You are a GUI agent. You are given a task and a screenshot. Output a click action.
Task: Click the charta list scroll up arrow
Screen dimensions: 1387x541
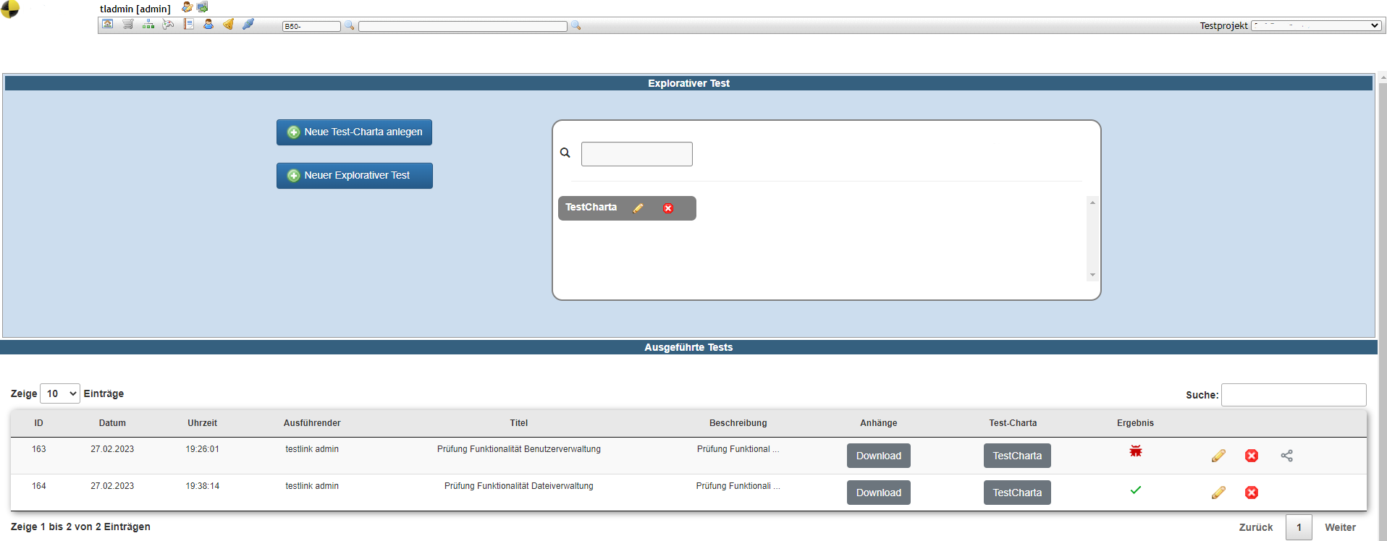pyautogui.click(x=1092, y=203)
